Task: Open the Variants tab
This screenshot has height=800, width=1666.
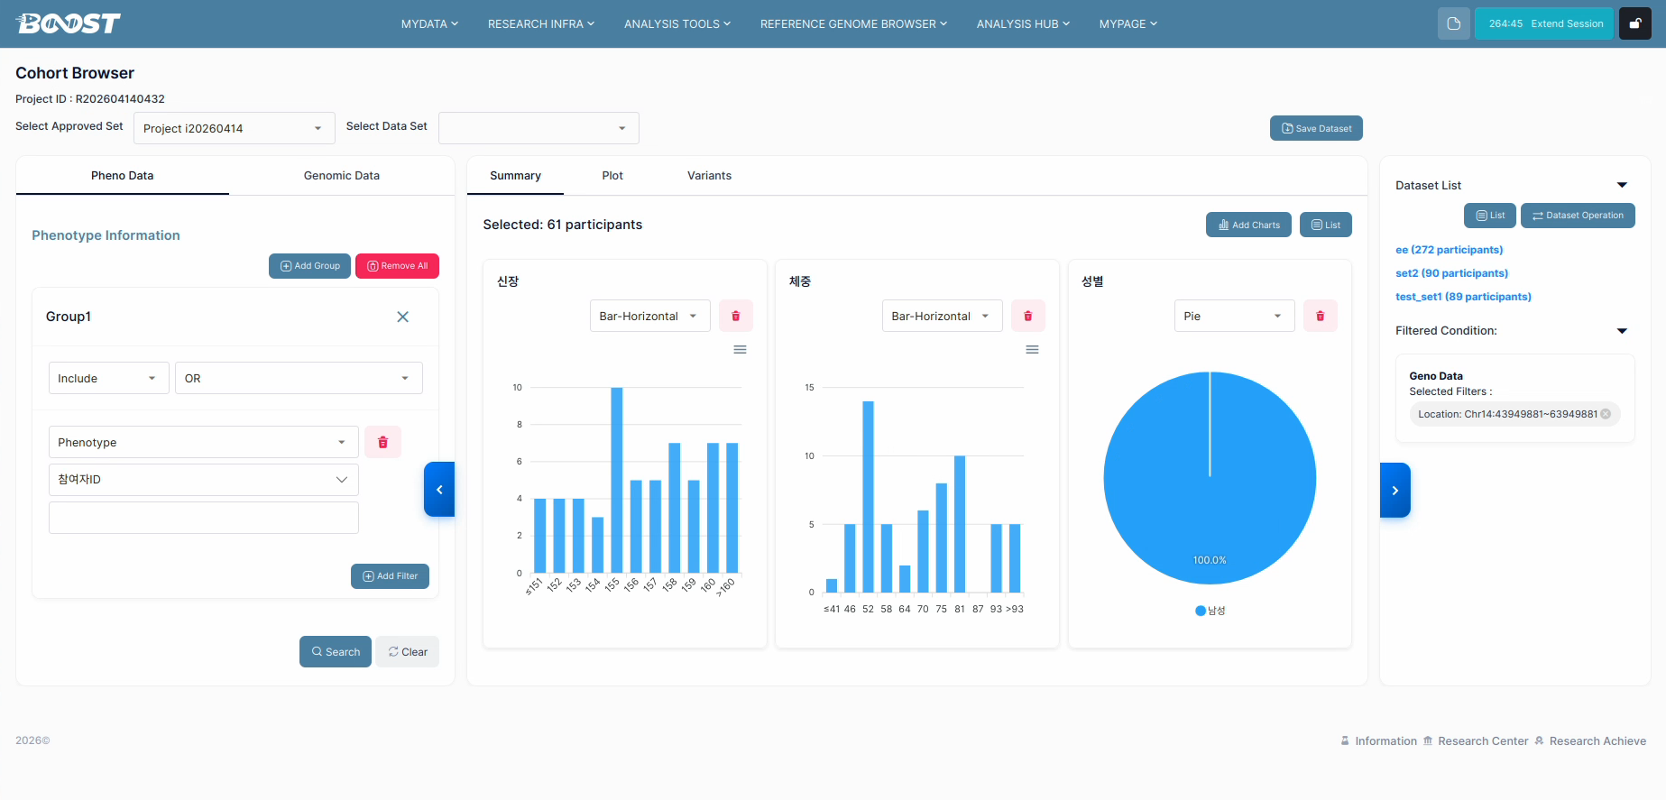Action: [x=709, y=176]
